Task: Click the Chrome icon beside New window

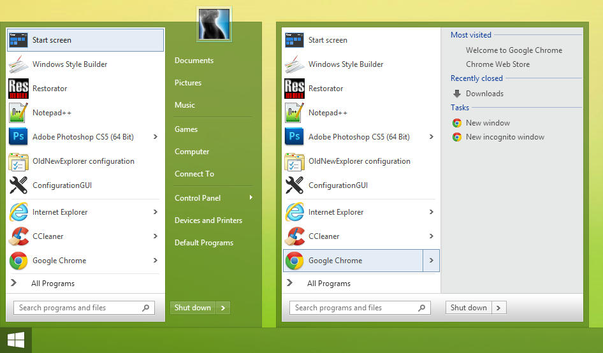Action: pos(457,123)
